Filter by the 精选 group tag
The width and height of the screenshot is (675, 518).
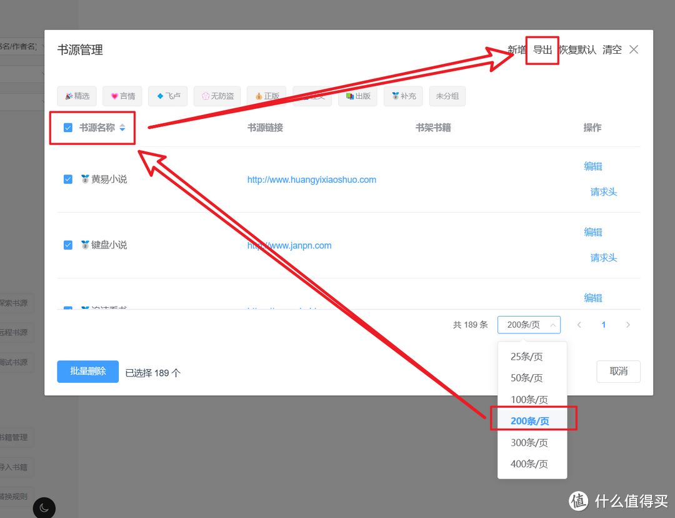[77, 96]
